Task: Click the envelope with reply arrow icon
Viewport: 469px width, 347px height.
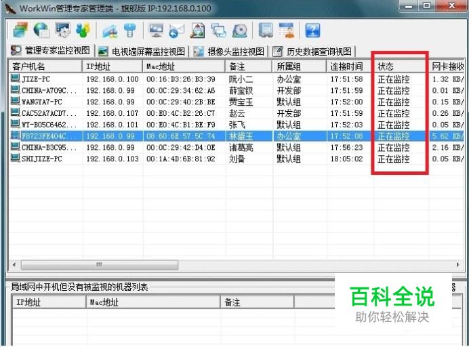Action: [177, 30]
